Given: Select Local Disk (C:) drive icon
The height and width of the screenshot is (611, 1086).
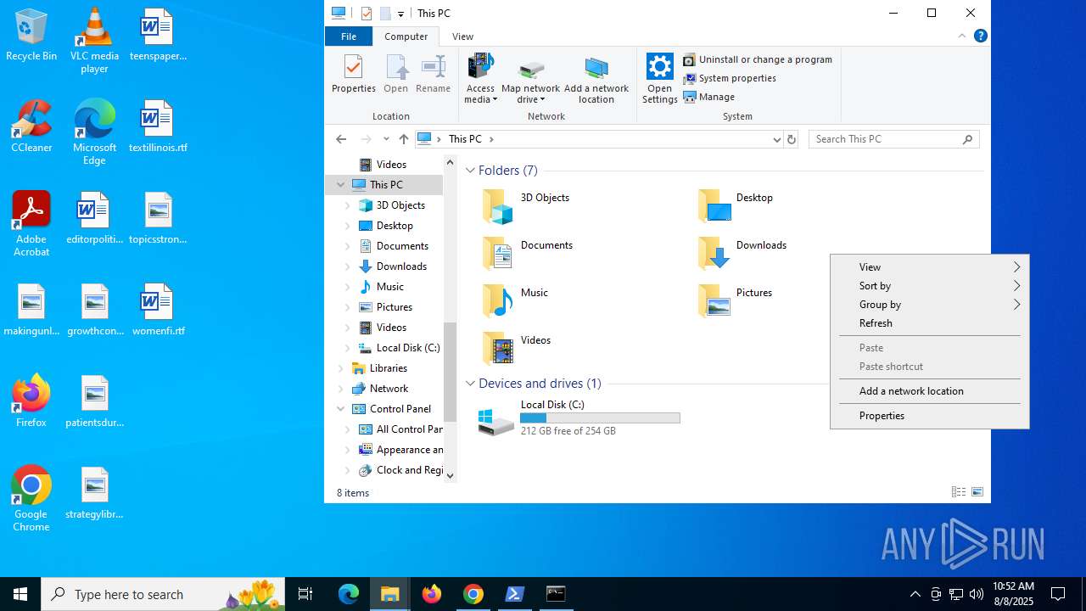Looking at the screenshot, I should pos(496,422).
